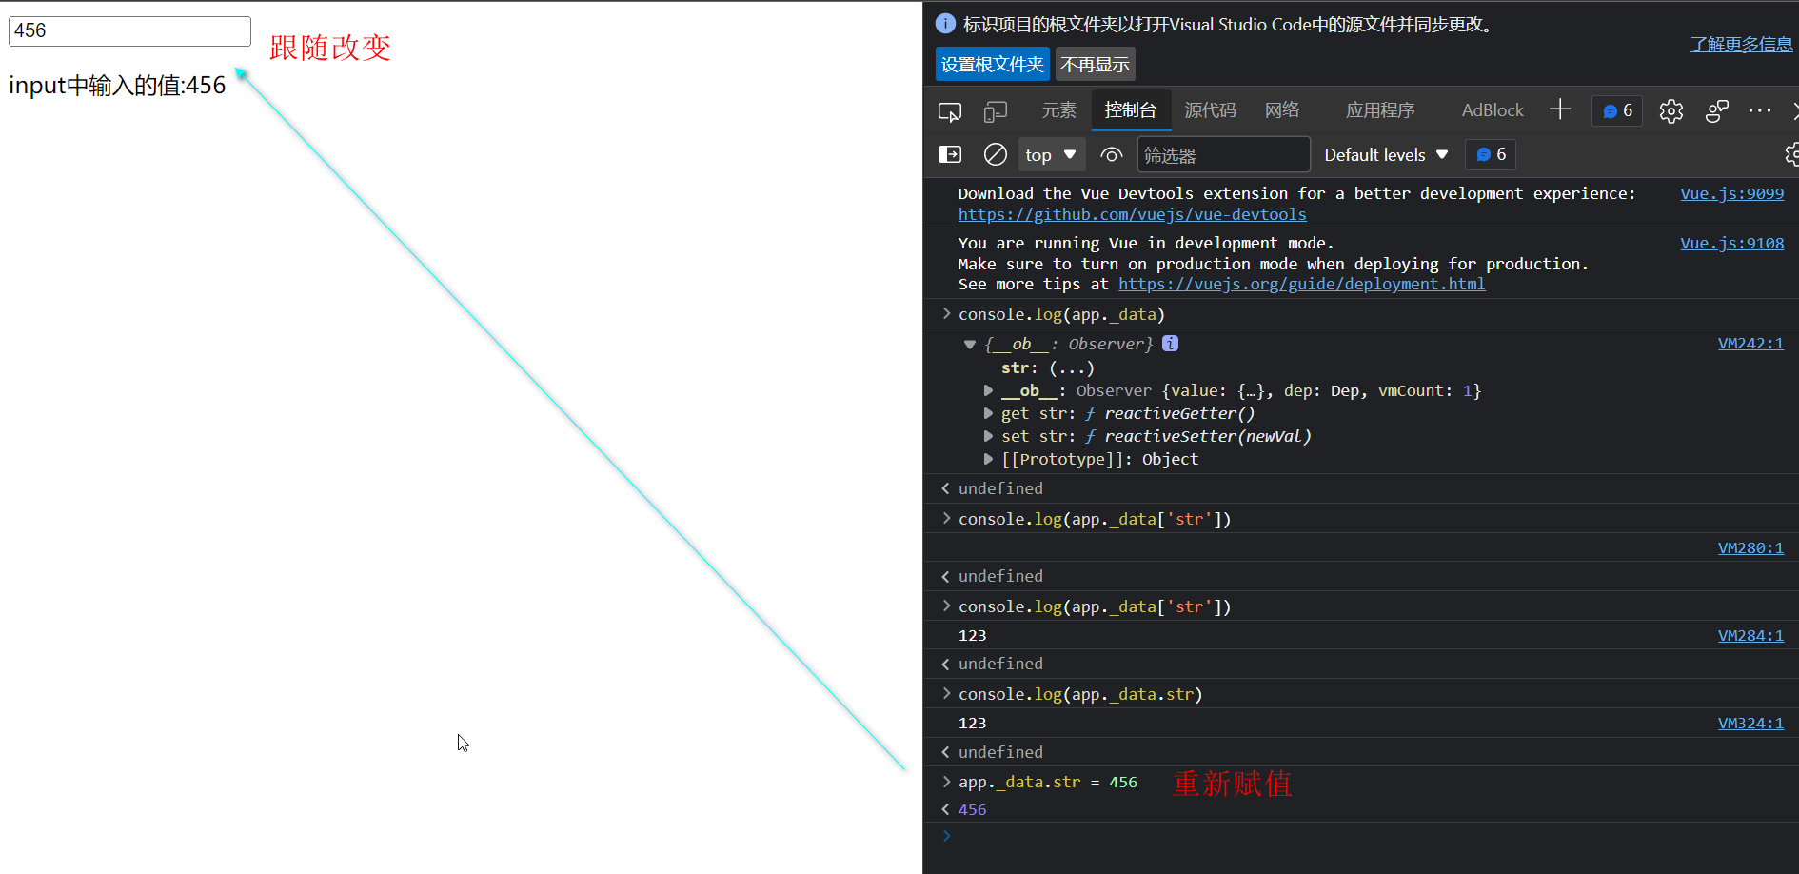Open the Default levels dropdown

(1386, 154)
